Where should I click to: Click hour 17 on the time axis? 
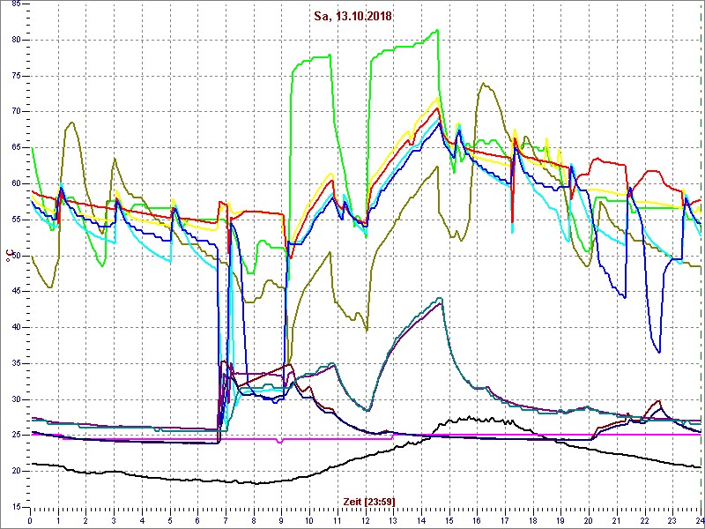(x=504, y=520)
